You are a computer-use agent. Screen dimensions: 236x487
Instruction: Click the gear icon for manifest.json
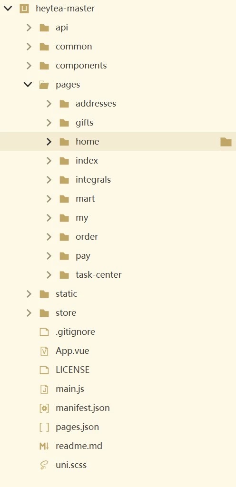tap(44, 408)
